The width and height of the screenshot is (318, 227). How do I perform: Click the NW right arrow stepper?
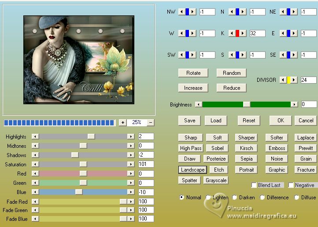point(192,12)
